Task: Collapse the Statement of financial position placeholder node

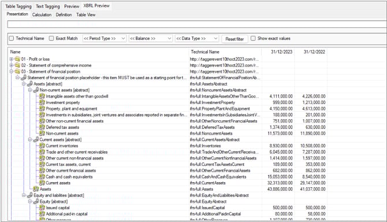Action: [x=17, y=77]
